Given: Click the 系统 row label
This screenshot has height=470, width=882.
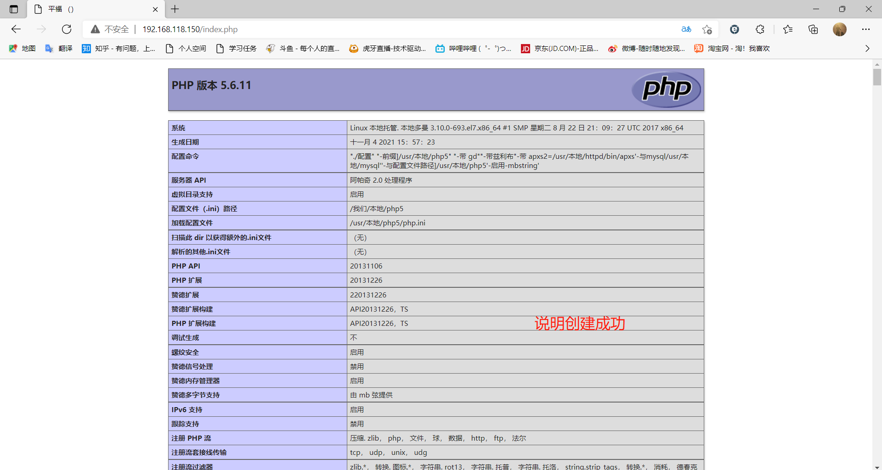Looking at the screenshot, I should (178, 128).
